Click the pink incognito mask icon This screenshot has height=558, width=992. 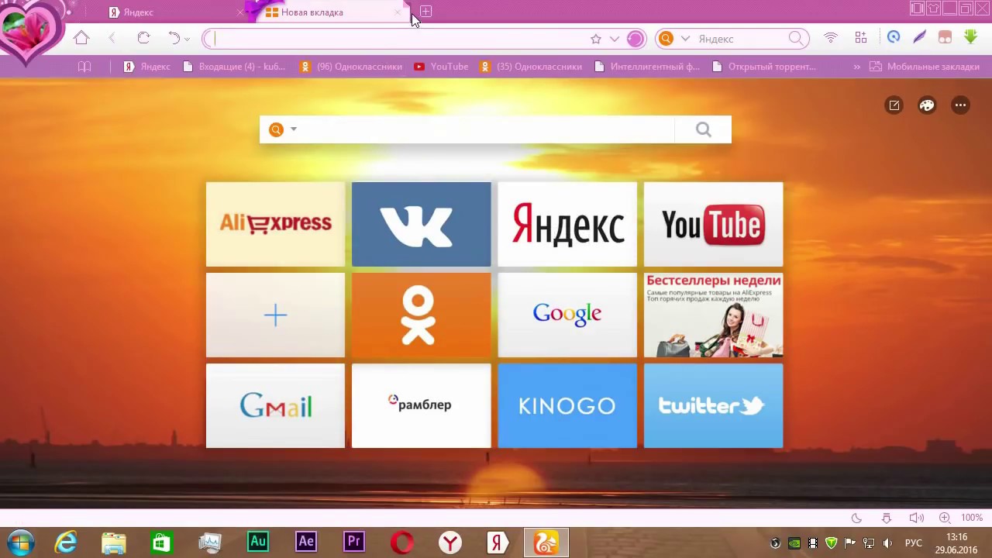click(x=945, y=37)
